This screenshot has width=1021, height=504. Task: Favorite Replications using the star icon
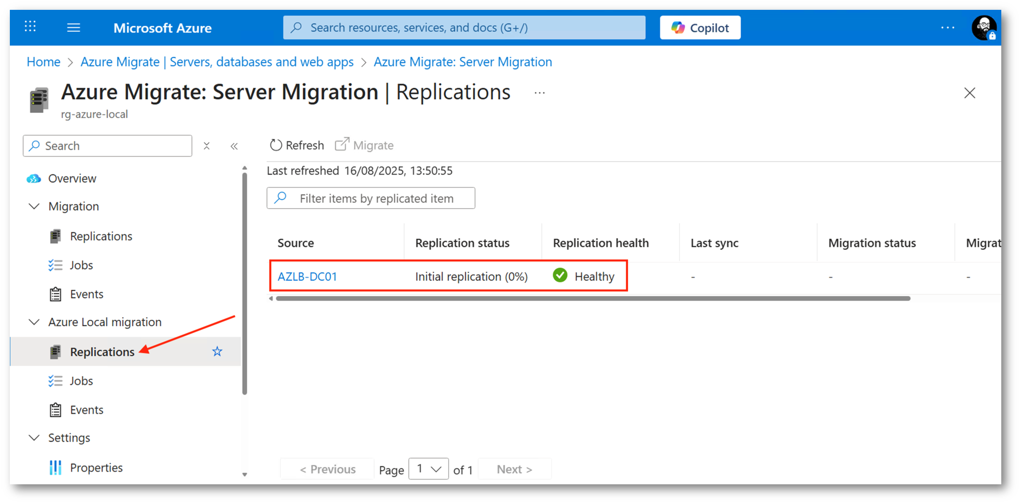coord(217,352)
